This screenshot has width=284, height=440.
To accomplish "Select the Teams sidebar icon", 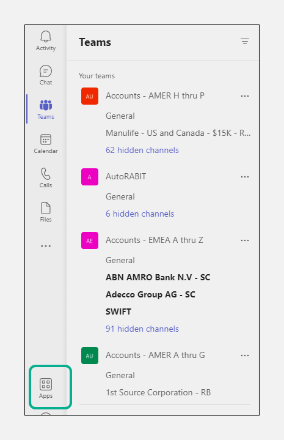I will click(46, 110).
